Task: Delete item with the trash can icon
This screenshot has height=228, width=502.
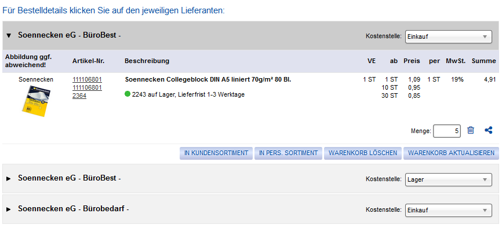Action: tap(470, 130)
